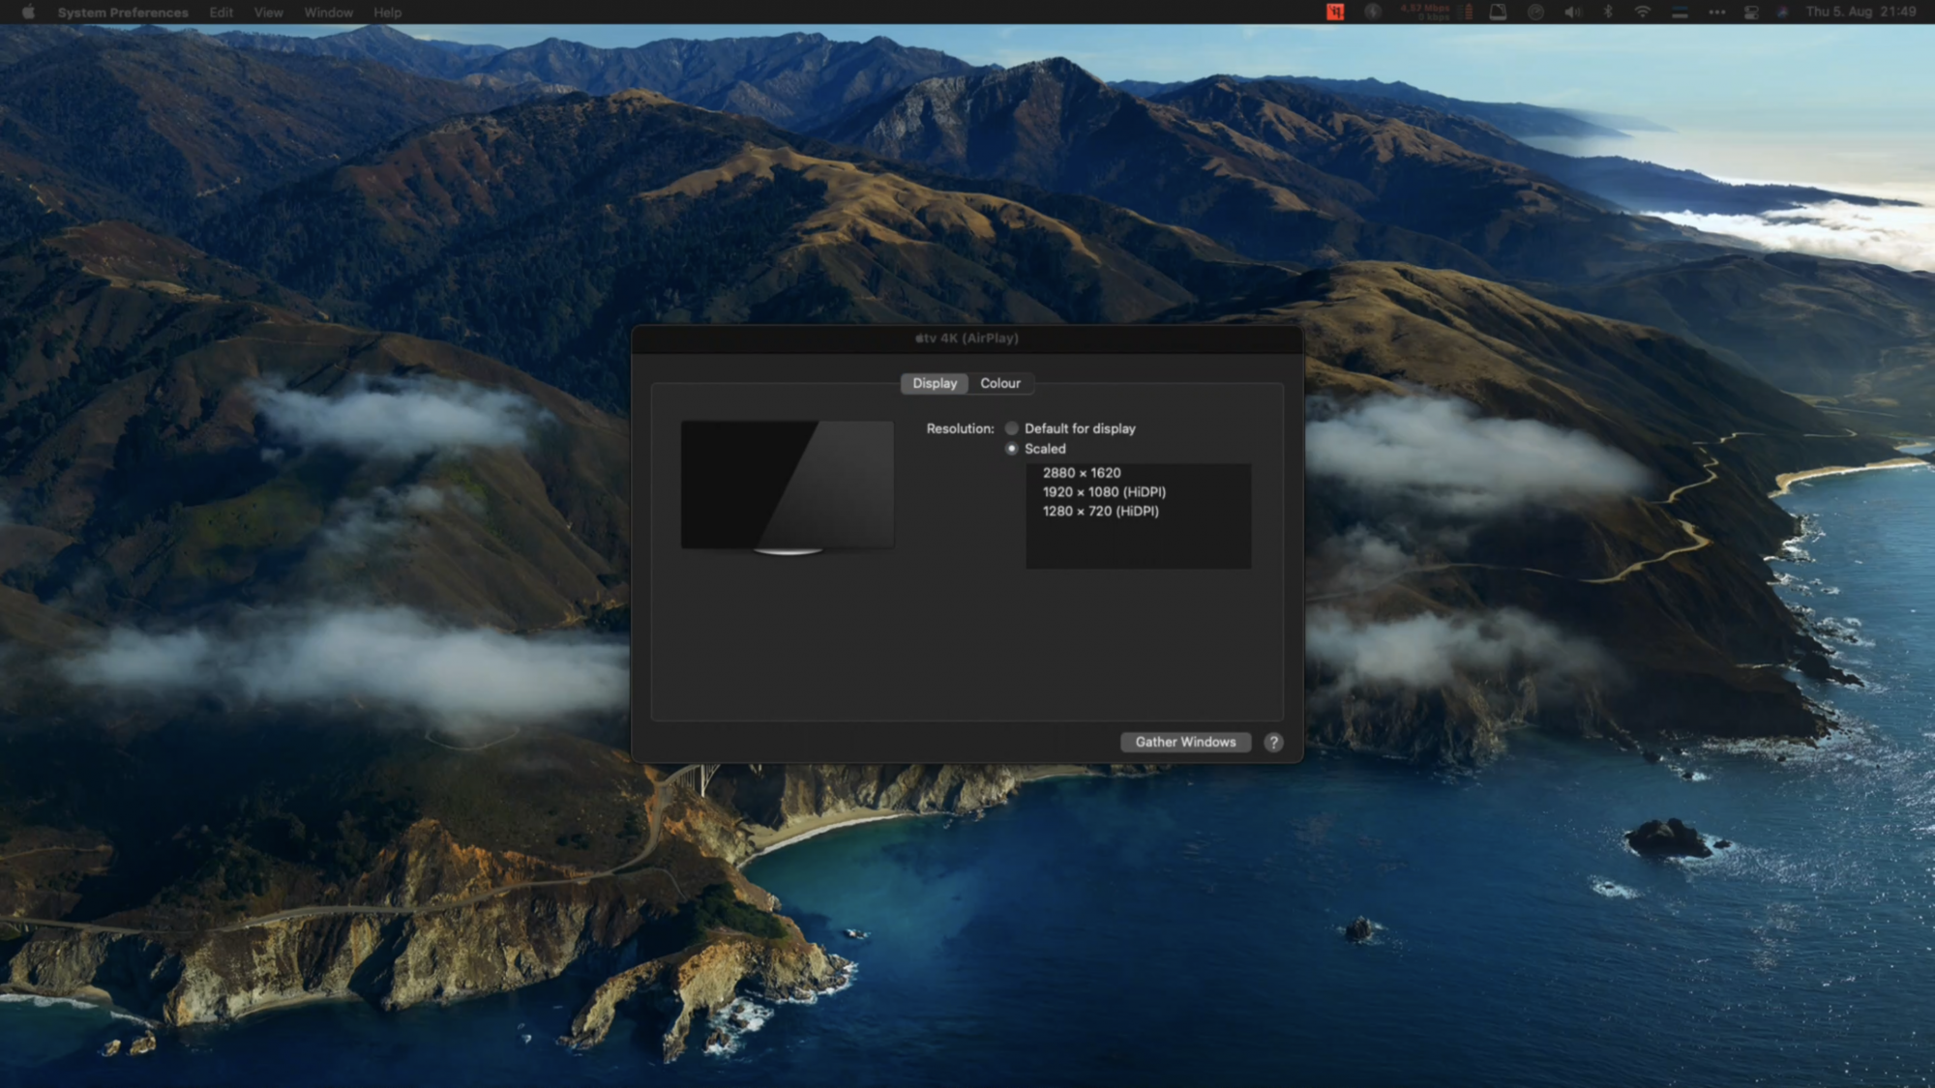This screenshot has width=1935, height=1088.
Task: Open the red menu bar app icon
Action: (x=1335, y=13)
